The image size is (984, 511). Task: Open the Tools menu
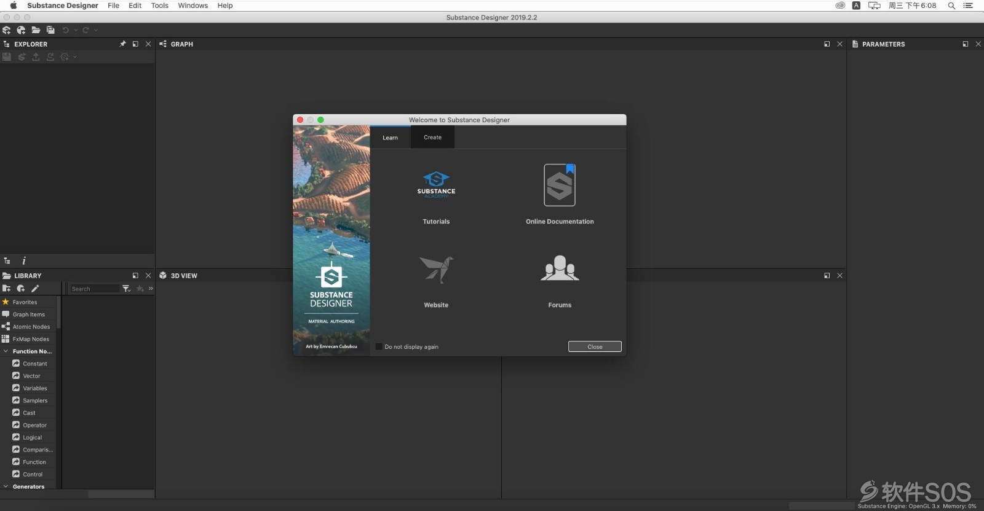[160, 6]
